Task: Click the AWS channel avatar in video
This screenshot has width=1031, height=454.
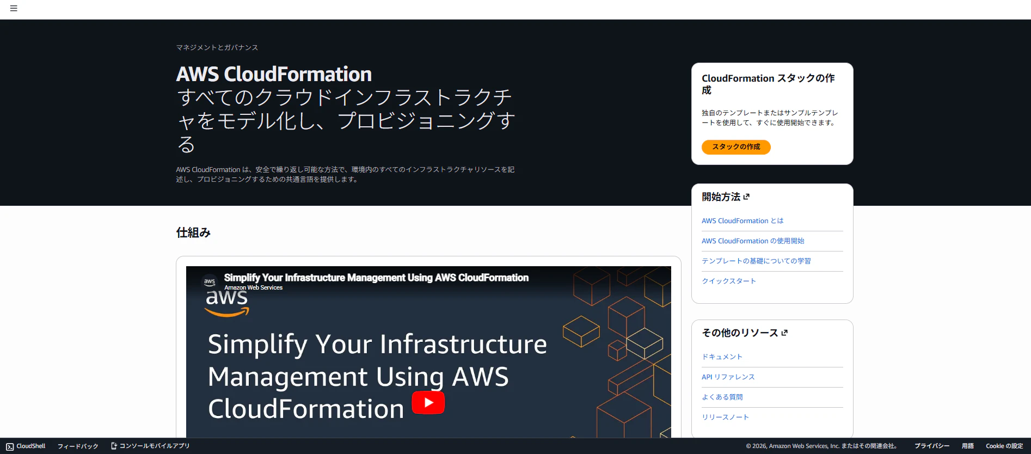Action: pyautogui.click(x=210, y=281)
